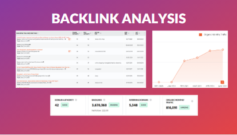Click the MAR 2021 axis label

(197, 86)
